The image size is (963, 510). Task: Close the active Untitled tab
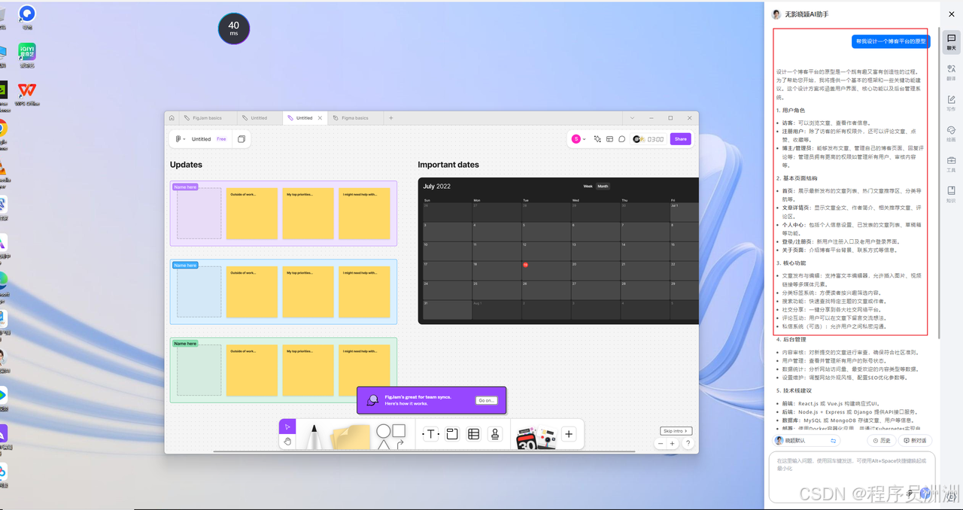click(x=320, y=118)
